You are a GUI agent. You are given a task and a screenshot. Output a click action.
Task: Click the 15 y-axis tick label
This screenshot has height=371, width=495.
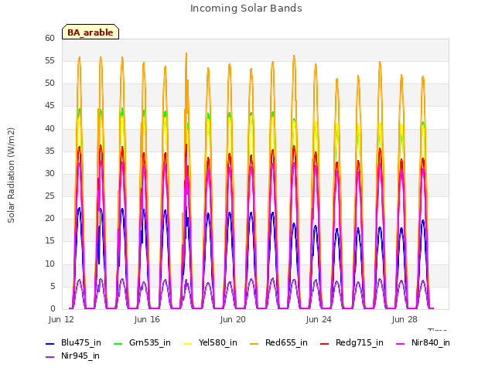click(x=49, y=241)
